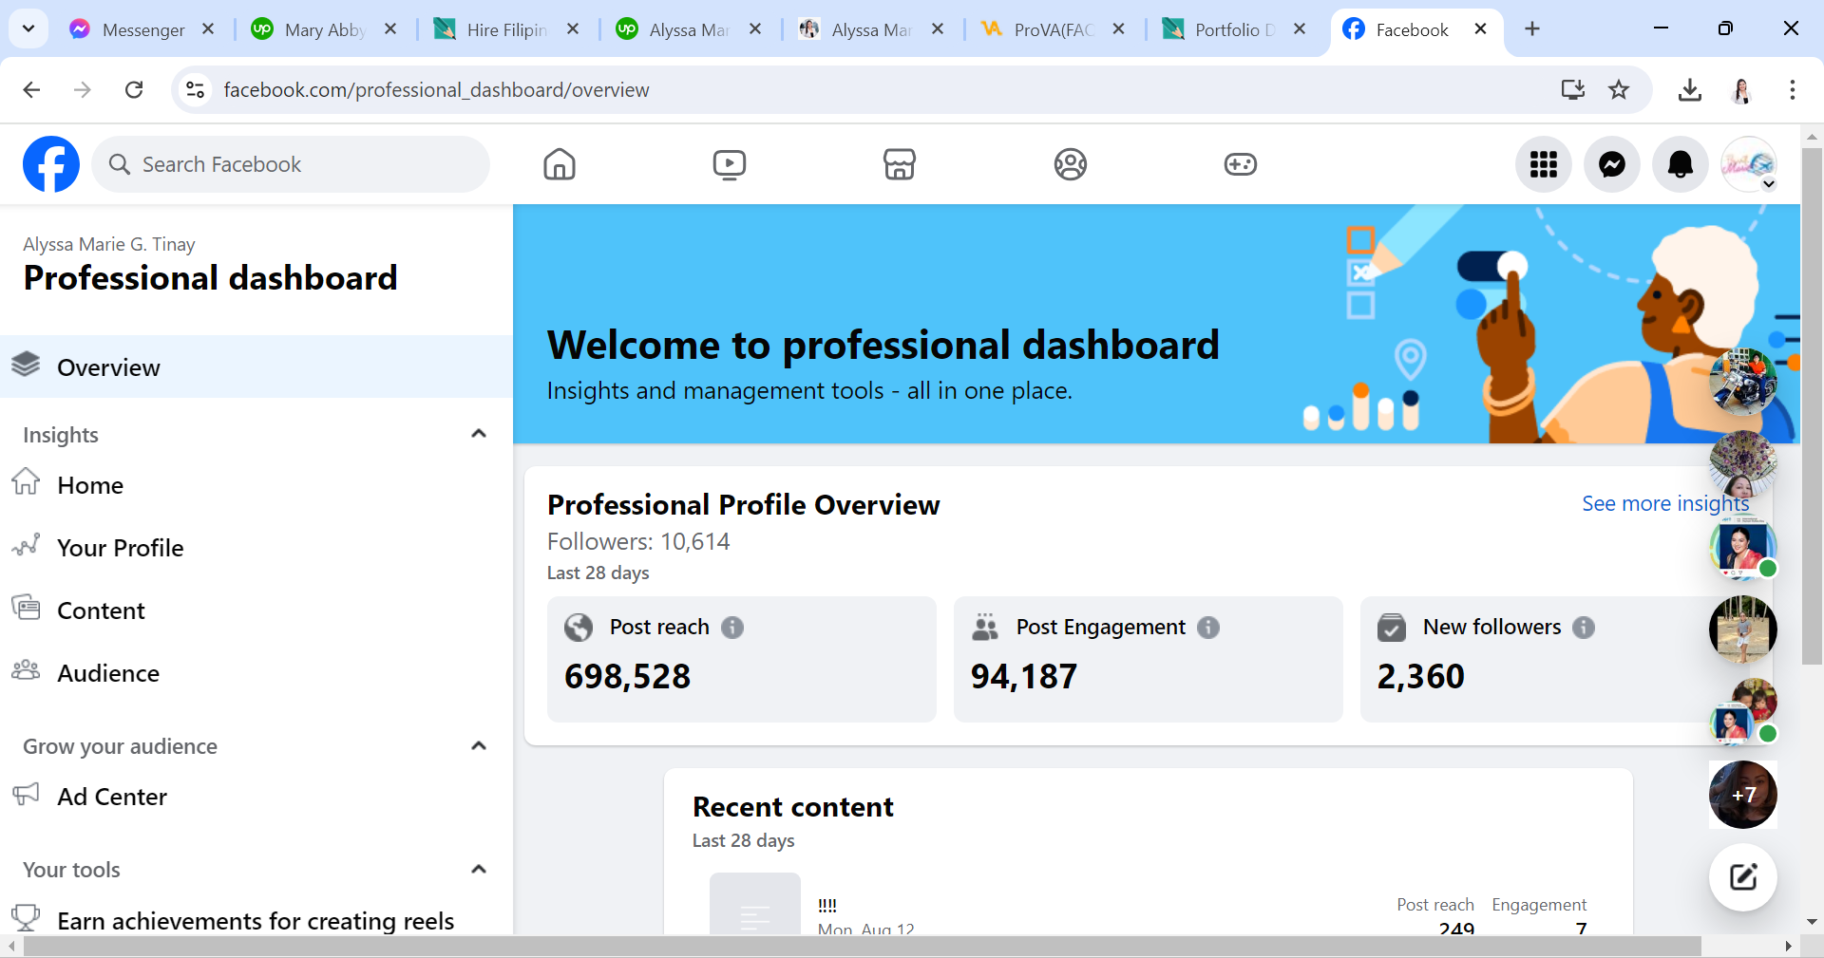The width and height of the screenshot is (1824, 958).
Task: Click the Search Facebook field
Action: click(291, 164)
